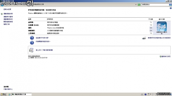
Task: Click the question mark icon beside 這些數字代表什麼?
Action: pos(32,38)
